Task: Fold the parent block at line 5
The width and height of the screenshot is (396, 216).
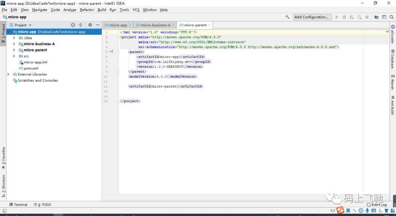Action: point(118,52)
